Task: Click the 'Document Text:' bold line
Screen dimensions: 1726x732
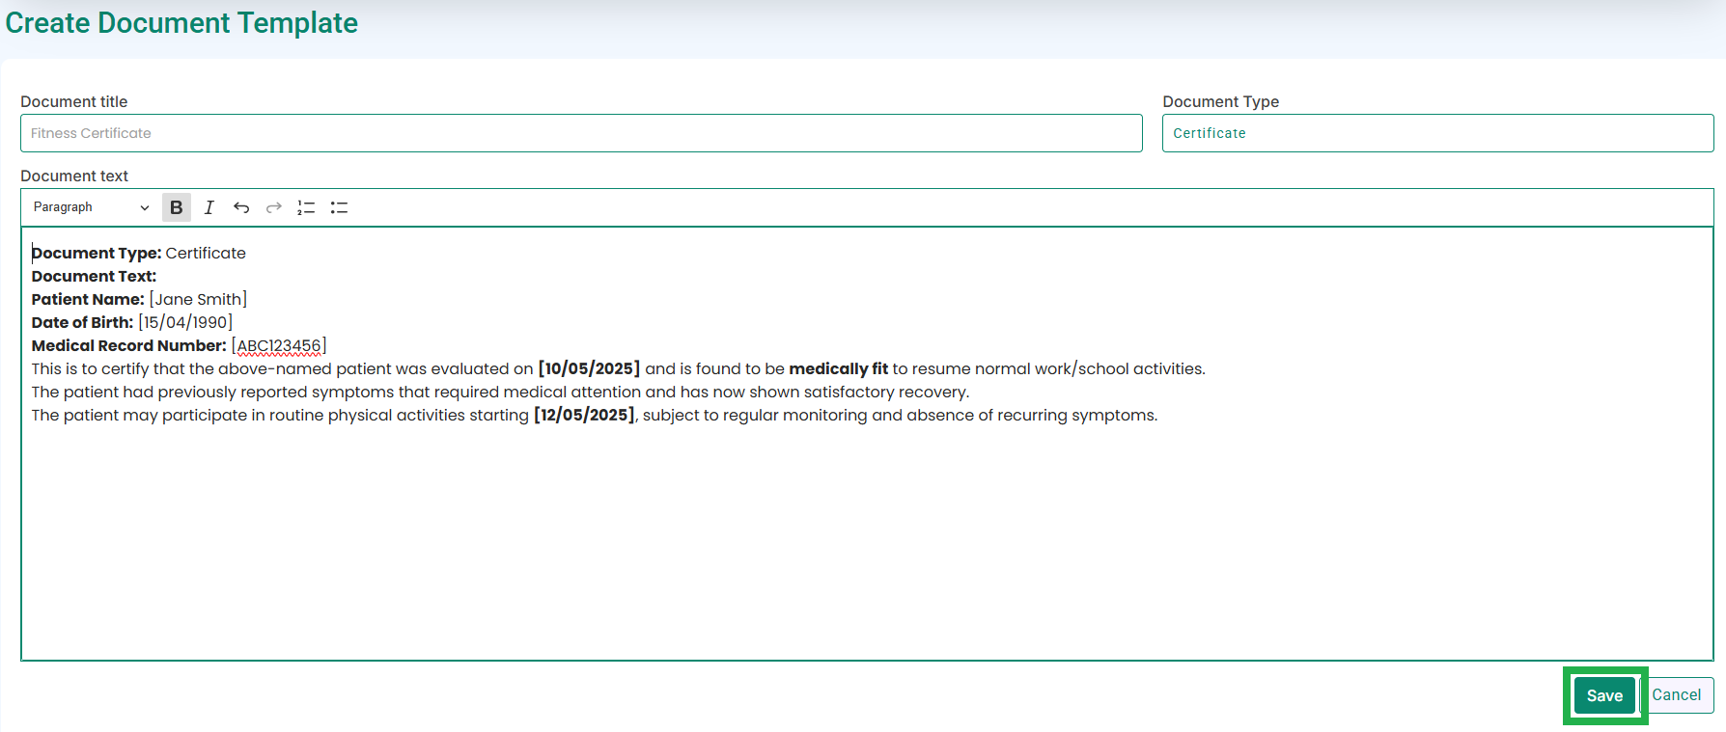Action: click(x=94, y=276)
